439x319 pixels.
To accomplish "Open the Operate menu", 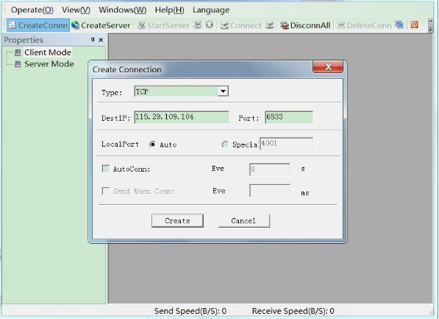I will tap(32, 10).
